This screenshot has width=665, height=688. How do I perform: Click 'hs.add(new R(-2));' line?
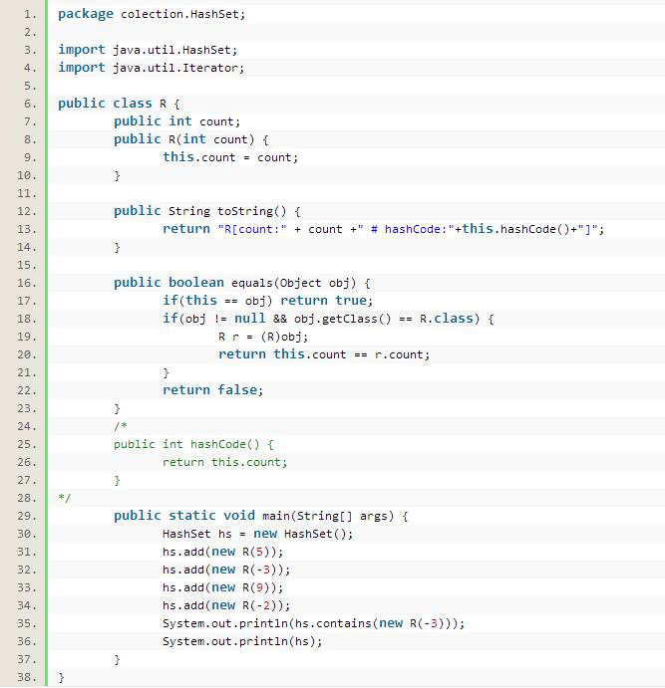(x=226, y=605)
